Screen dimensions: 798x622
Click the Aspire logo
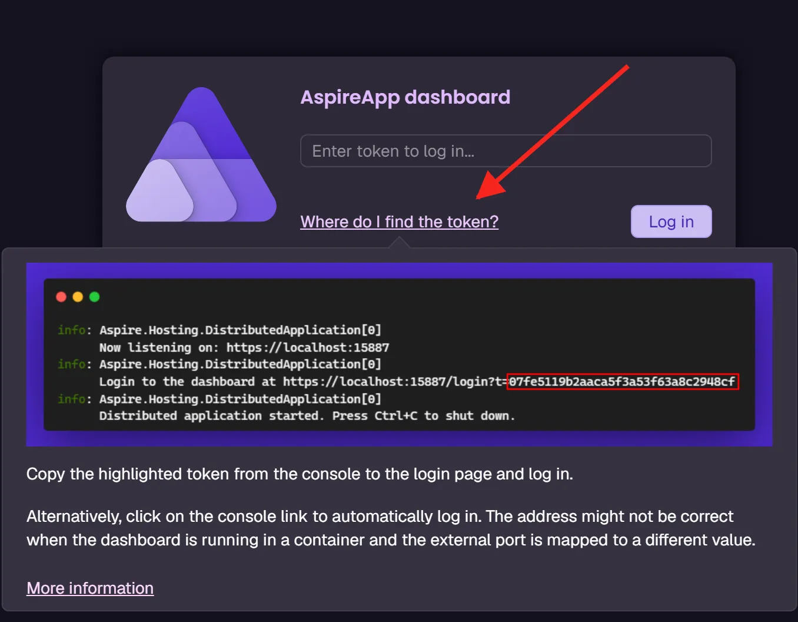coord(201,155)
